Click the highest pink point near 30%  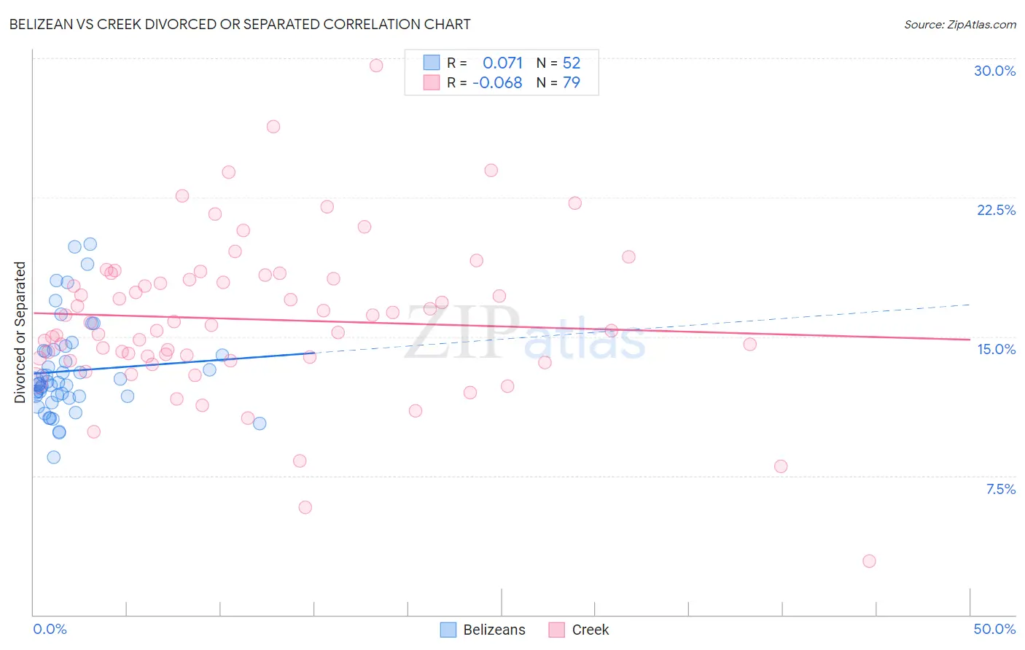(376, 66)
